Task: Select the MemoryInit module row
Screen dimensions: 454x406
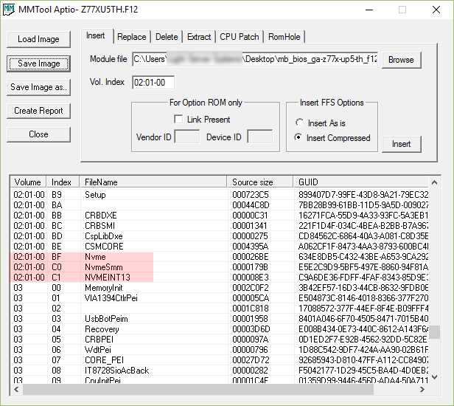Action: (220, 288)
